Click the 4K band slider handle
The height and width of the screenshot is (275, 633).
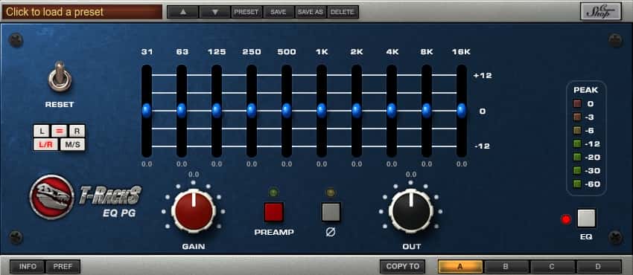[x=392, y=110]
